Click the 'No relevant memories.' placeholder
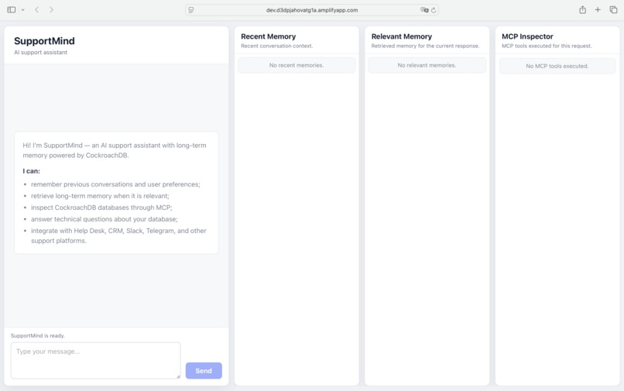Viewport: 624px width, 391px height. pyautogui.click(x=427, y=65)
